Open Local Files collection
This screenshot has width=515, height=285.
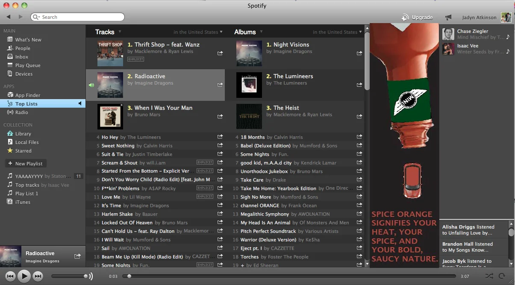(27, 142)
